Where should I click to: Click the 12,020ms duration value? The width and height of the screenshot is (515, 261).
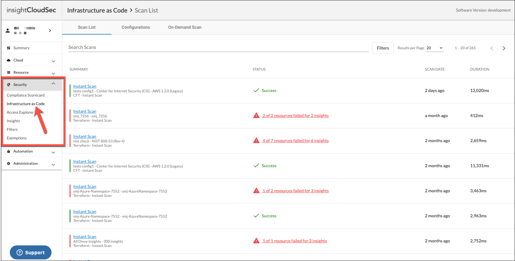(x=479, y=90)
